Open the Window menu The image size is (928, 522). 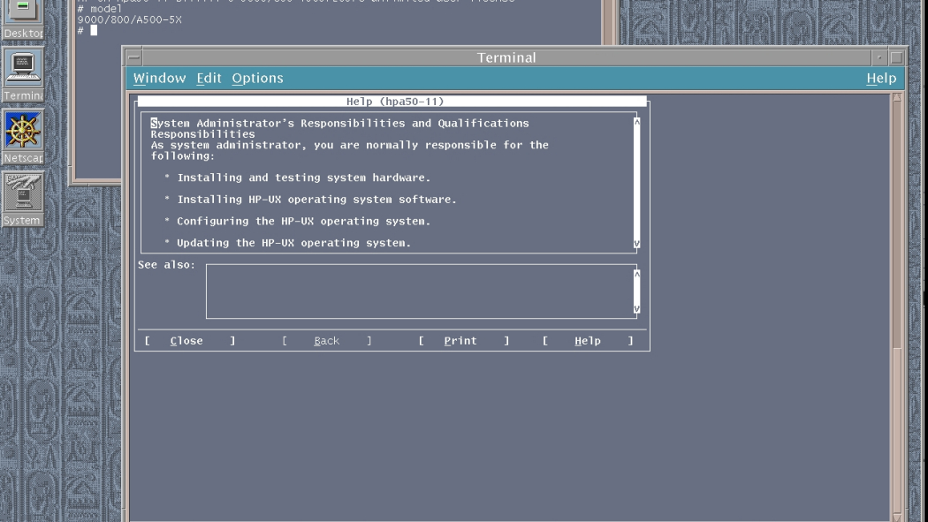(159, 78)
